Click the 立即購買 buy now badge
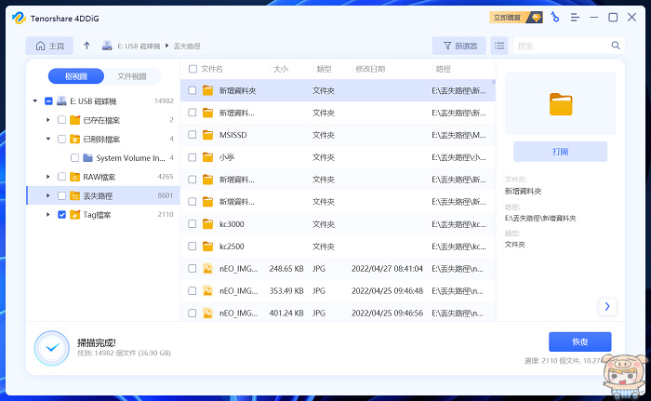Image resolution: width=651 pixels, height=401 pixels. point(515,17)
